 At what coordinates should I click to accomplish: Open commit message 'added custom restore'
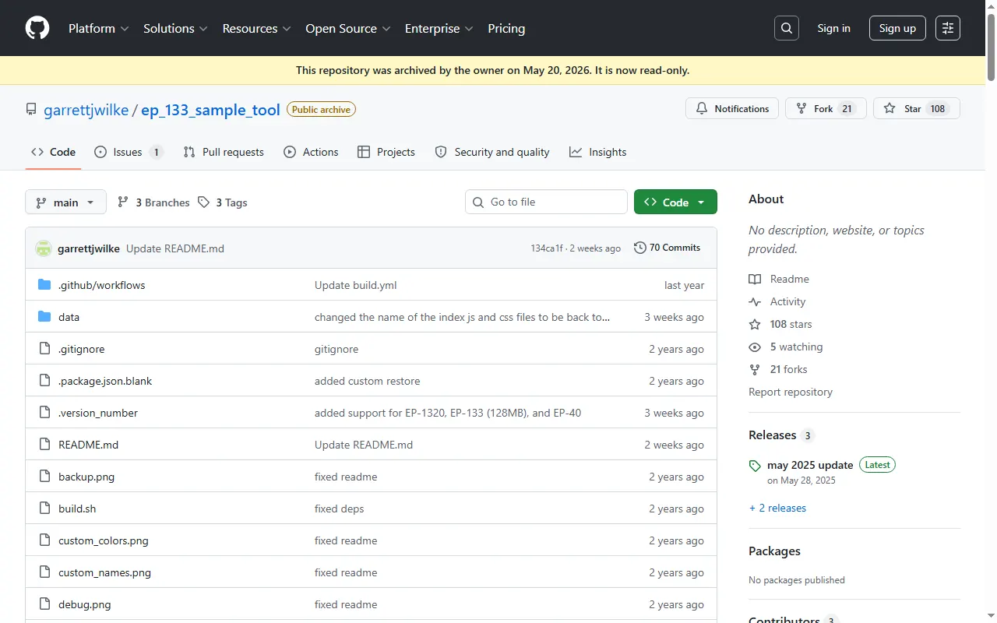(x=367, y=381)
